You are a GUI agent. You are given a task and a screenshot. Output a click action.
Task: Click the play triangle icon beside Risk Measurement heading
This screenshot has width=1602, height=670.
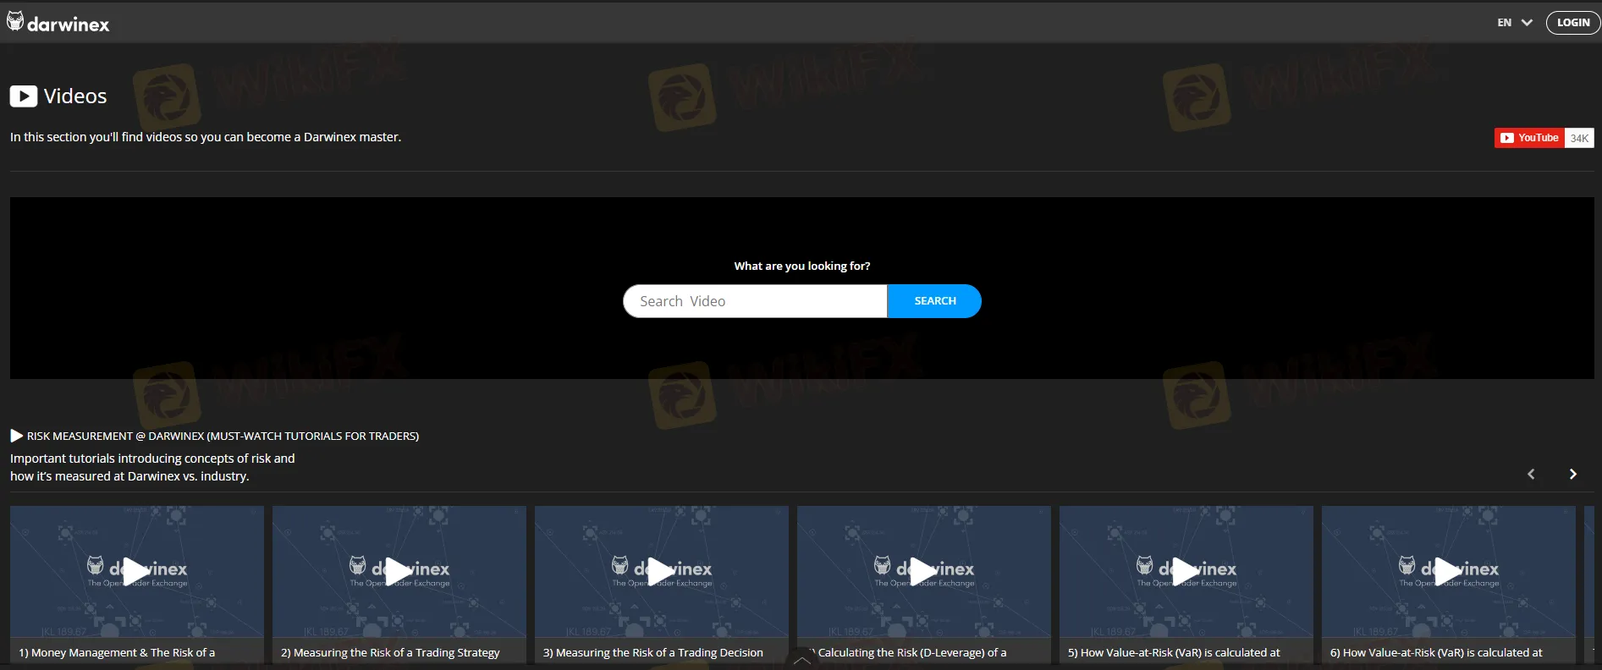16,437
